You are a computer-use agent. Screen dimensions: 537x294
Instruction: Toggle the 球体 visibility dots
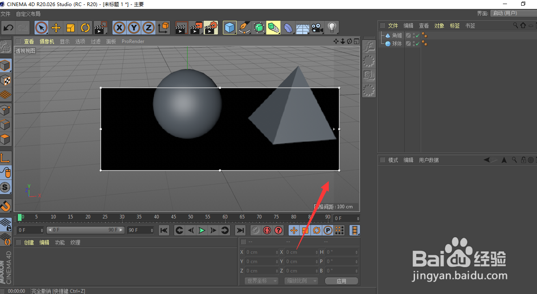(413, 43)
